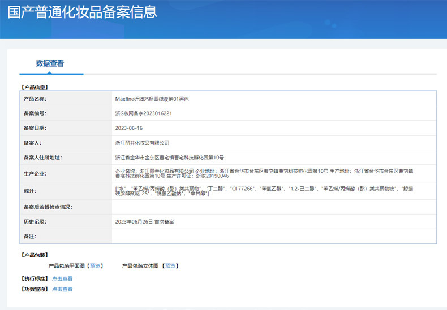Click the 产品包装立体图 label

(x=140, y=266)
